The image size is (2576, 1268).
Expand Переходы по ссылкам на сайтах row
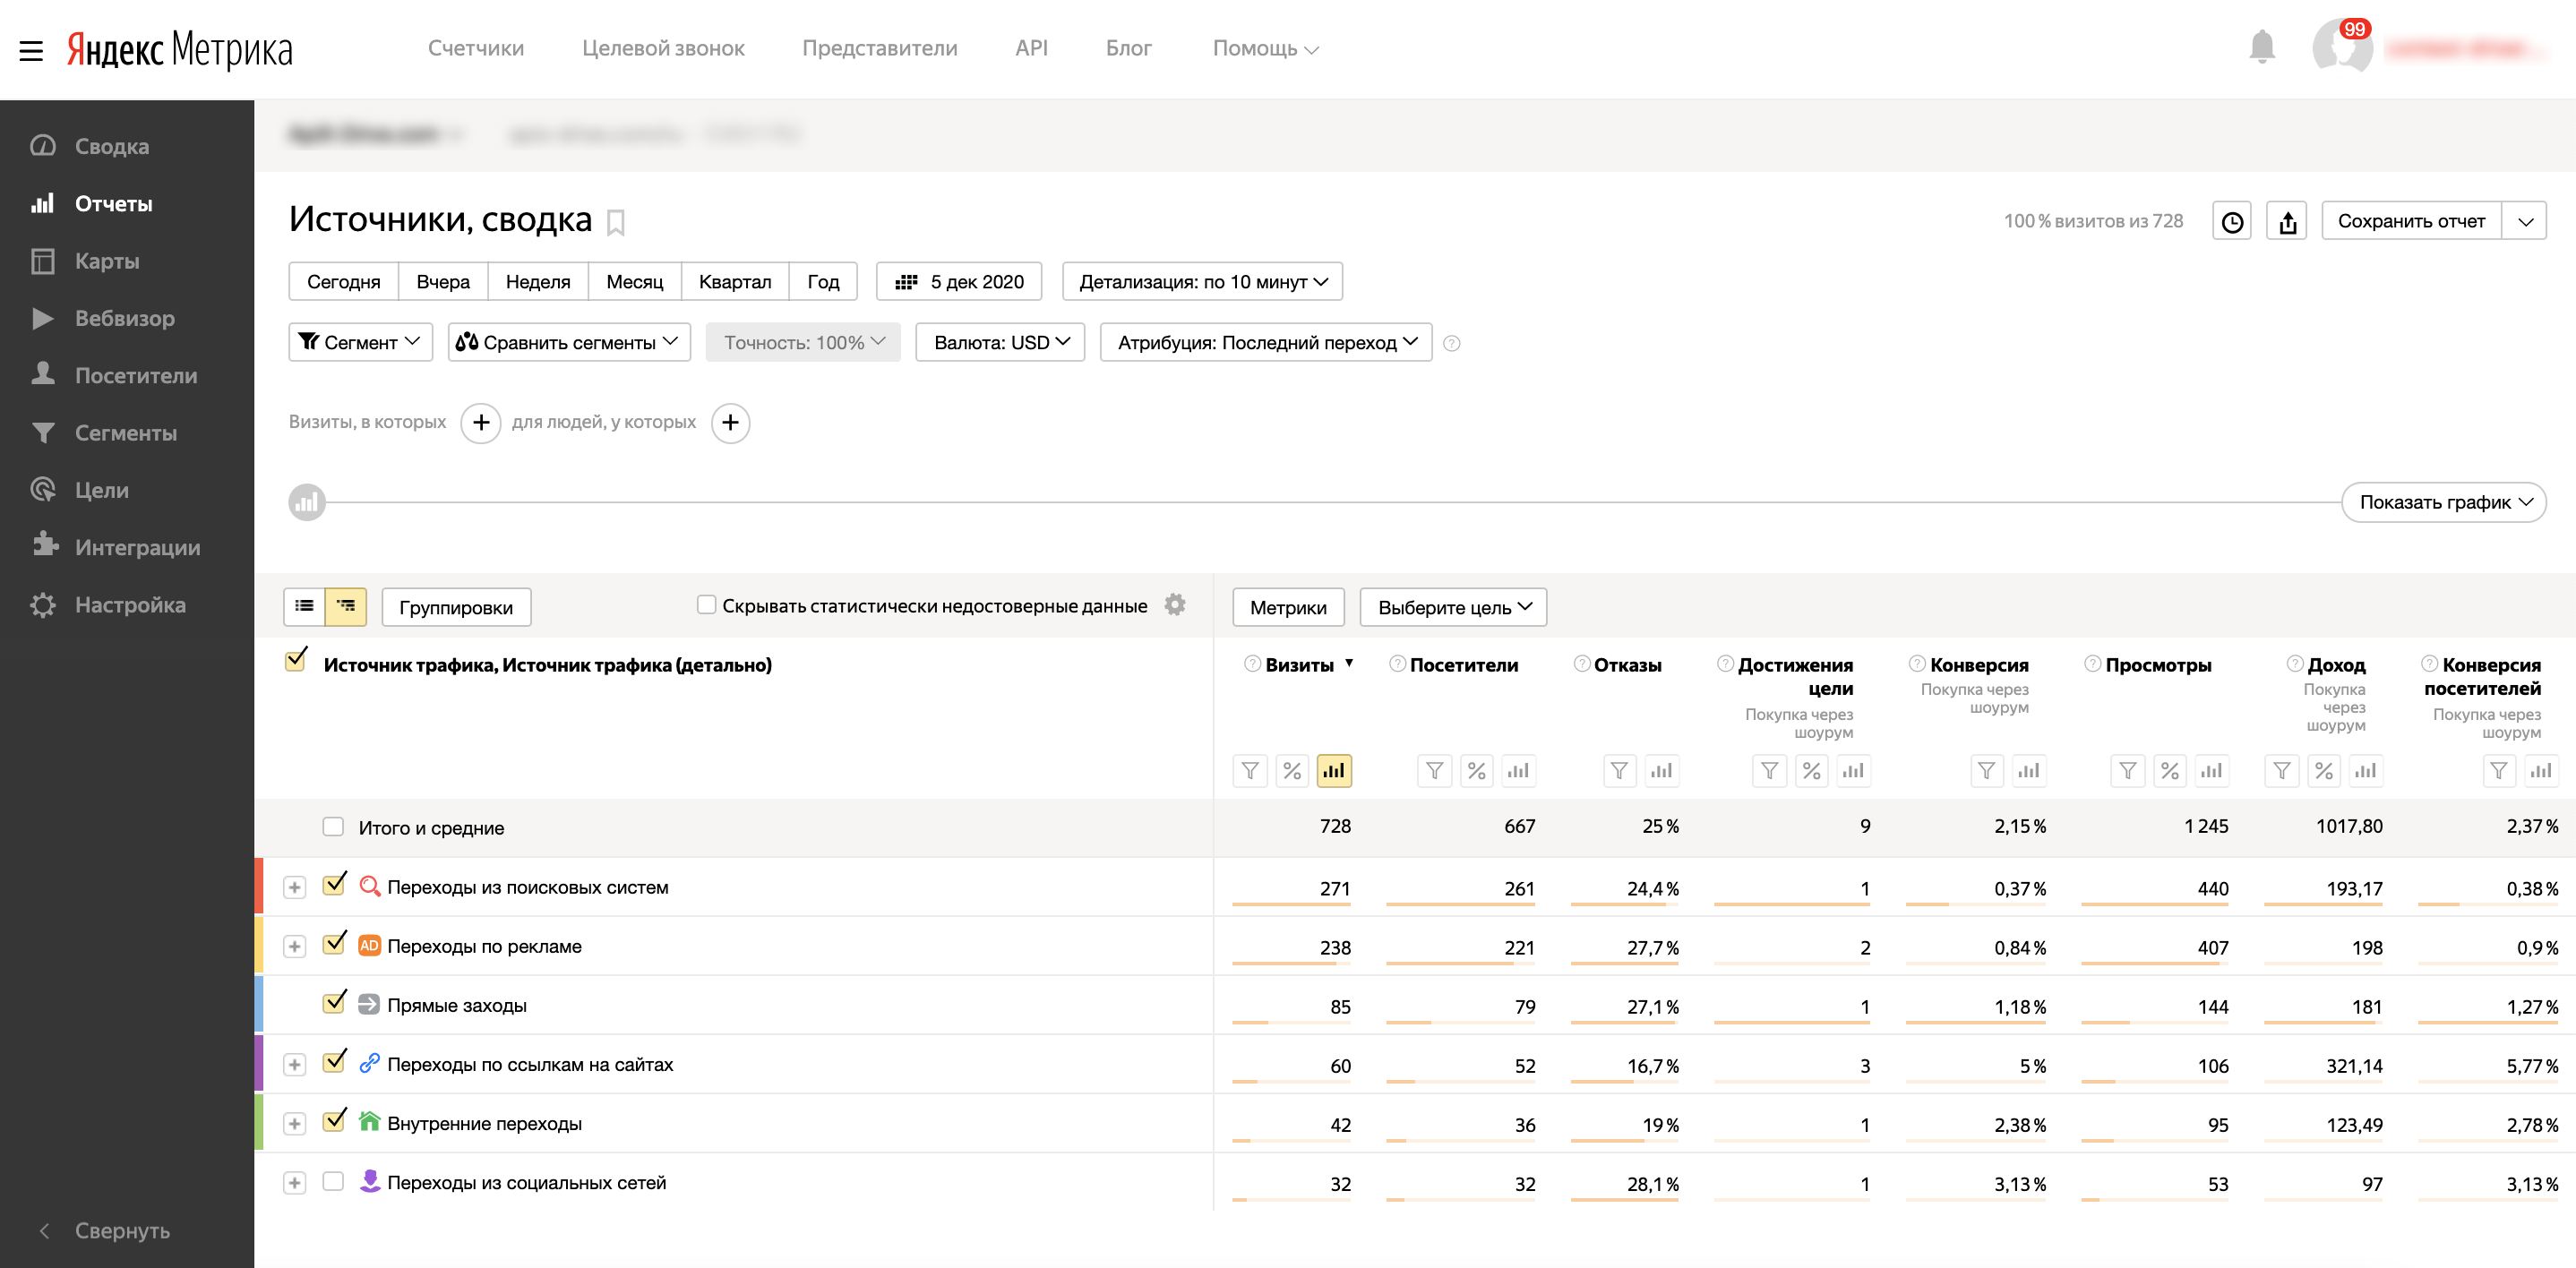click(294, 1065)
